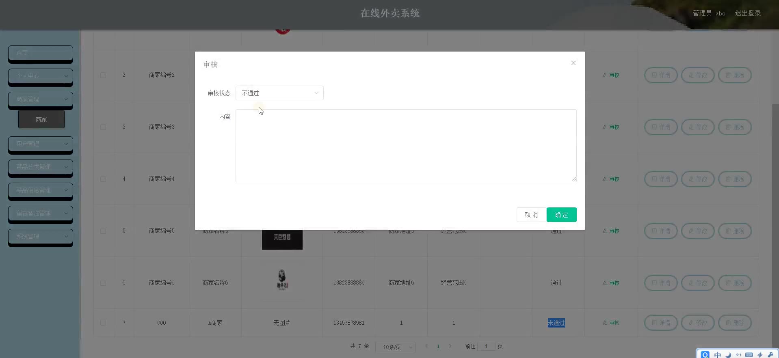Click 审核 icon link for 商家编号2
The image size is (779, 358).
pyautogui.click(x=611, y=75)
